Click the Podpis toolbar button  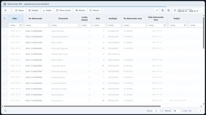(47, 10)
